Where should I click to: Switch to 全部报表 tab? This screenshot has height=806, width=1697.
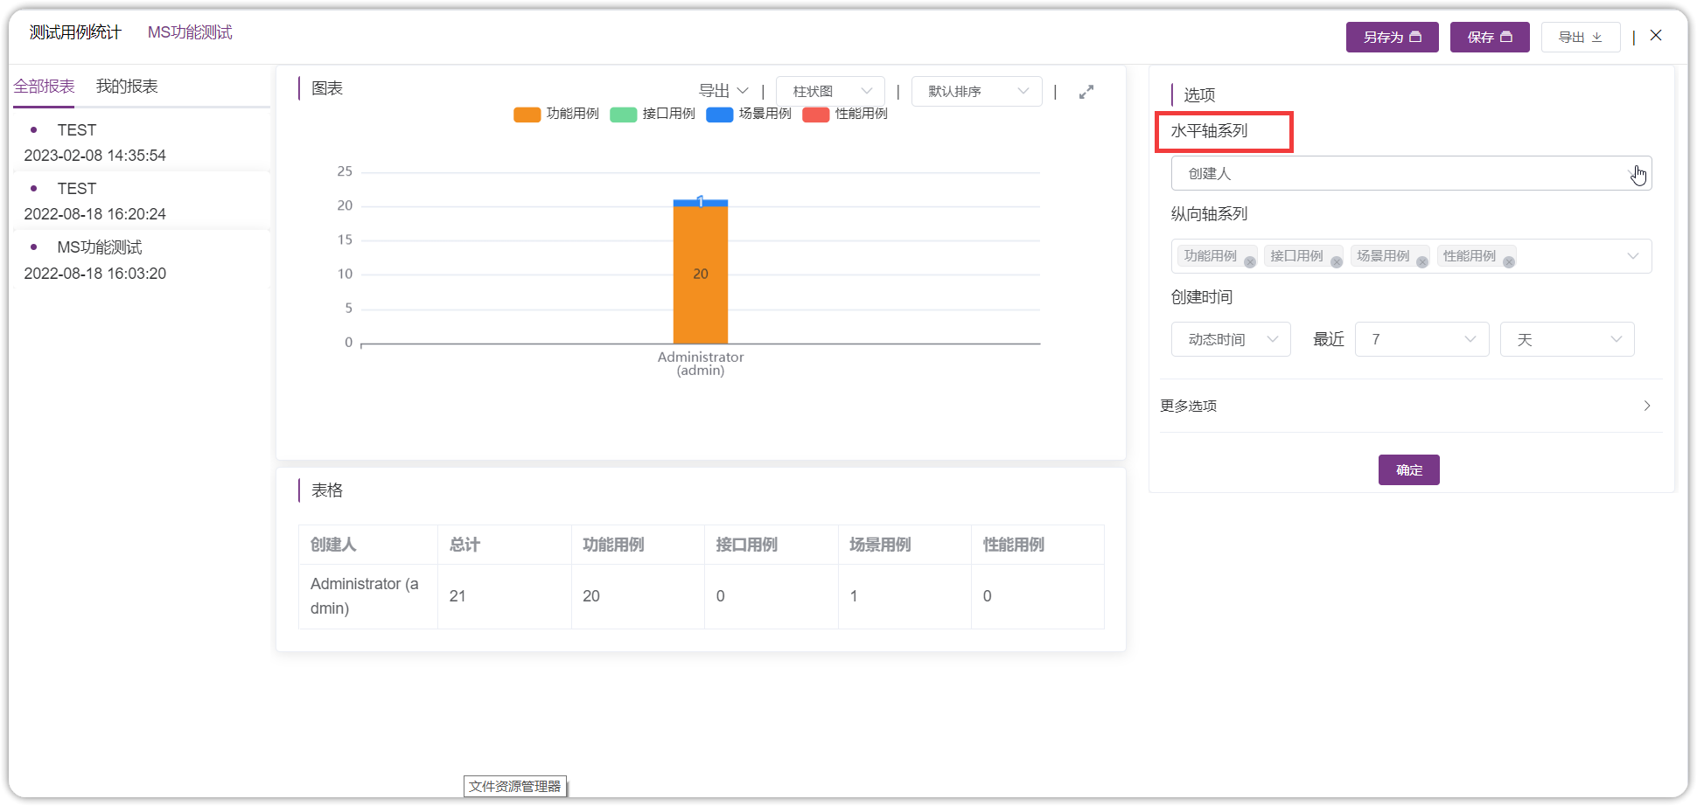(44, 87)
